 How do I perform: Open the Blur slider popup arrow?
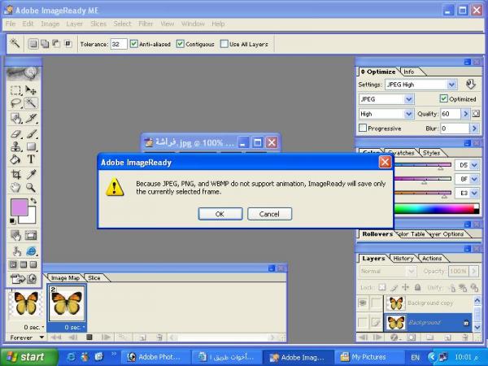click(474, 129)
